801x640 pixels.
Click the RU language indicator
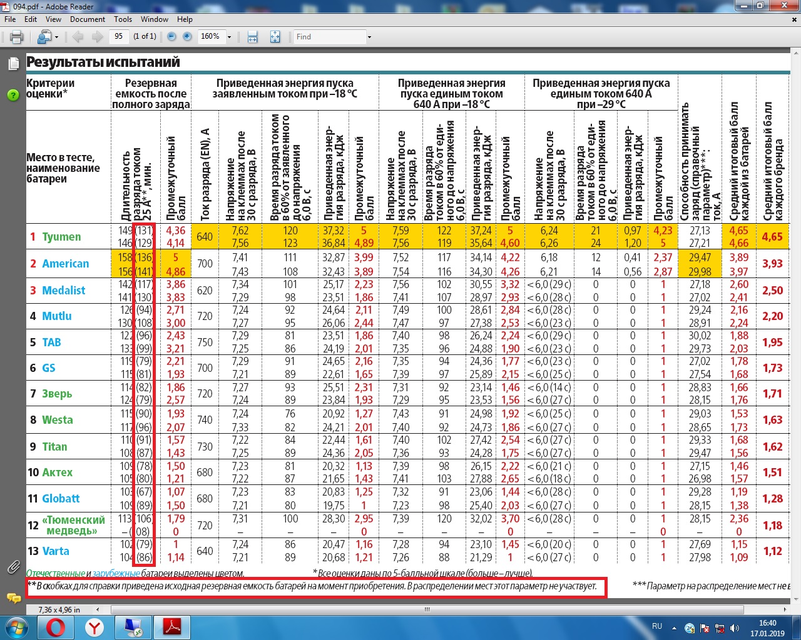[x=657, y=626]
